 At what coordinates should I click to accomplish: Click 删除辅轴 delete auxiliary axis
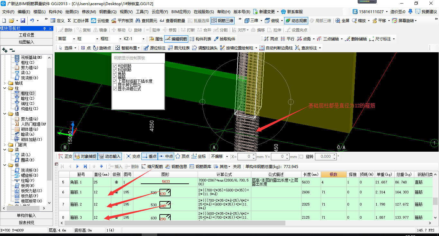(x=356, y=39)
